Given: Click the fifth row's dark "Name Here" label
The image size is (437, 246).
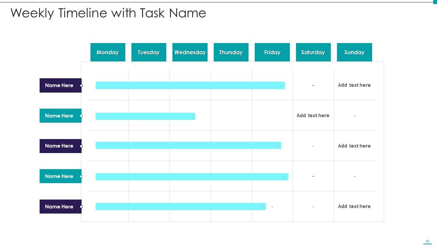Looking at the screenshot, I should (60, 207).
